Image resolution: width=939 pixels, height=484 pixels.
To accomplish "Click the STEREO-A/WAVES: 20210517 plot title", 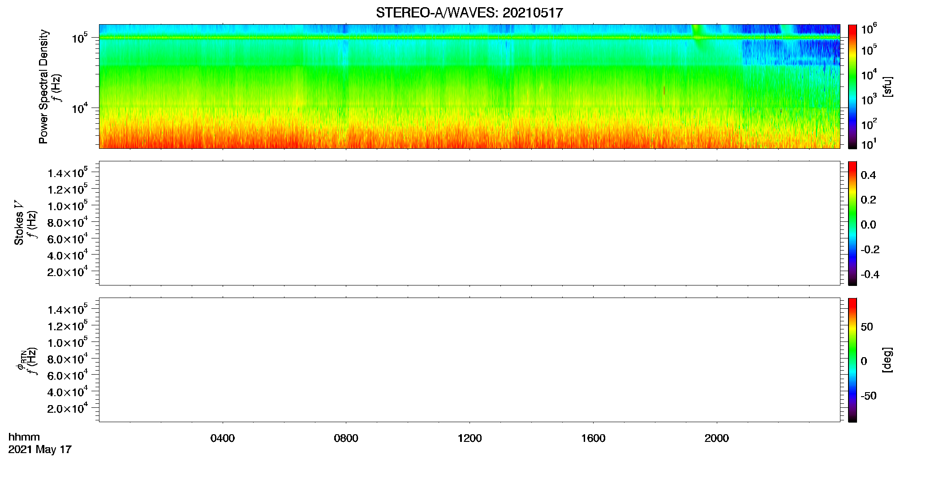I will 469,13.
